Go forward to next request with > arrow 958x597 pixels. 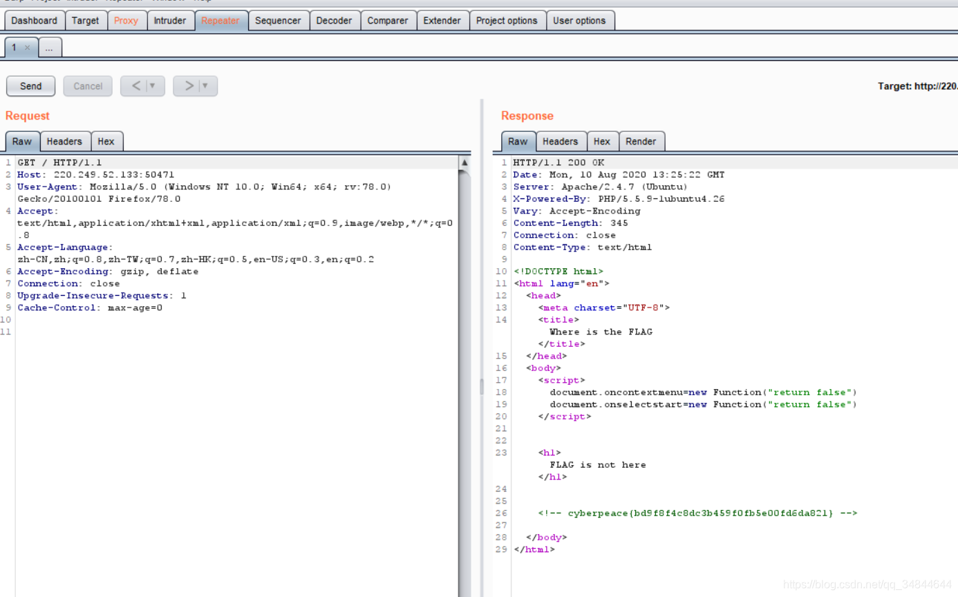click(x=188, y=86)
